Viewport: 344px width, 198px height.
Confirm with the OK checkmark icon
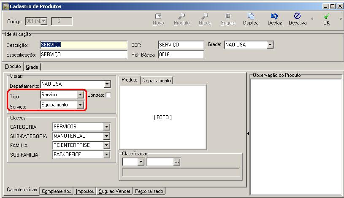point(326,16)
